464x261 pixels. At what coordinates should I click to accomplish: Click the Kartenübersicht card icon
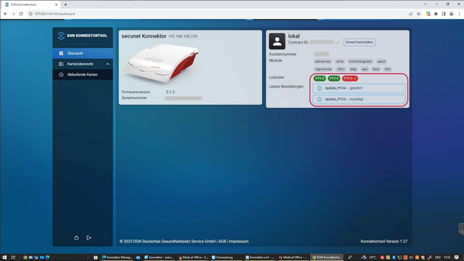pos(61,64)
